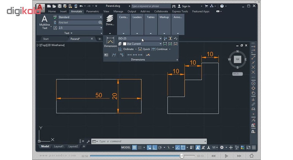Viewport: 293px width, 160px height.
Task: Toggle Ortho mode in status bar
Action: point(155,148)
